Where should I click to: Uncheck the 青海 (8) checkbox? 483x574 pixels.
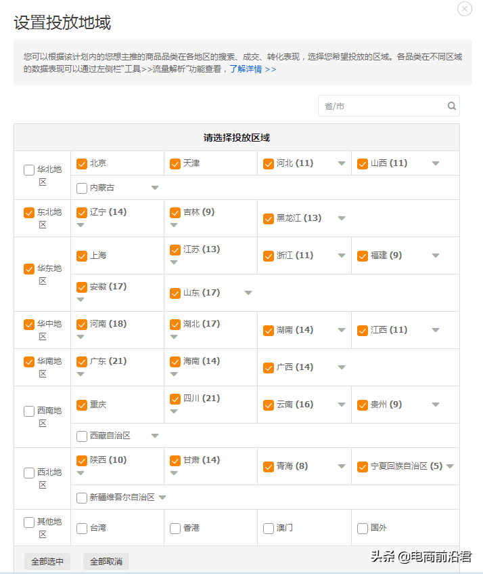(269, 467)
